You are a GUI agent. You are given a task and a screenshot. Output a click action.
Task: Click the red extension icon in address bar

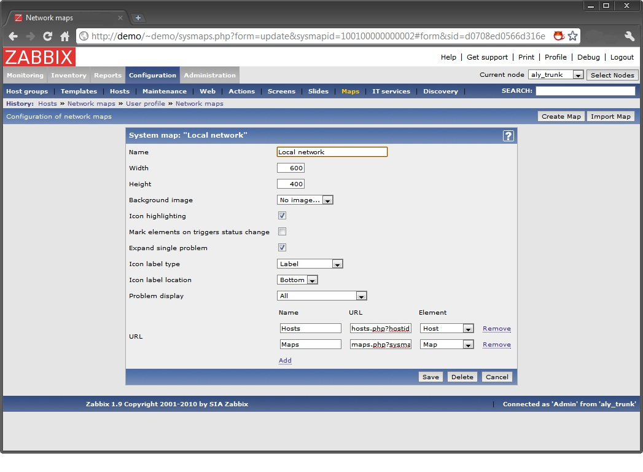tap(558, 36)
